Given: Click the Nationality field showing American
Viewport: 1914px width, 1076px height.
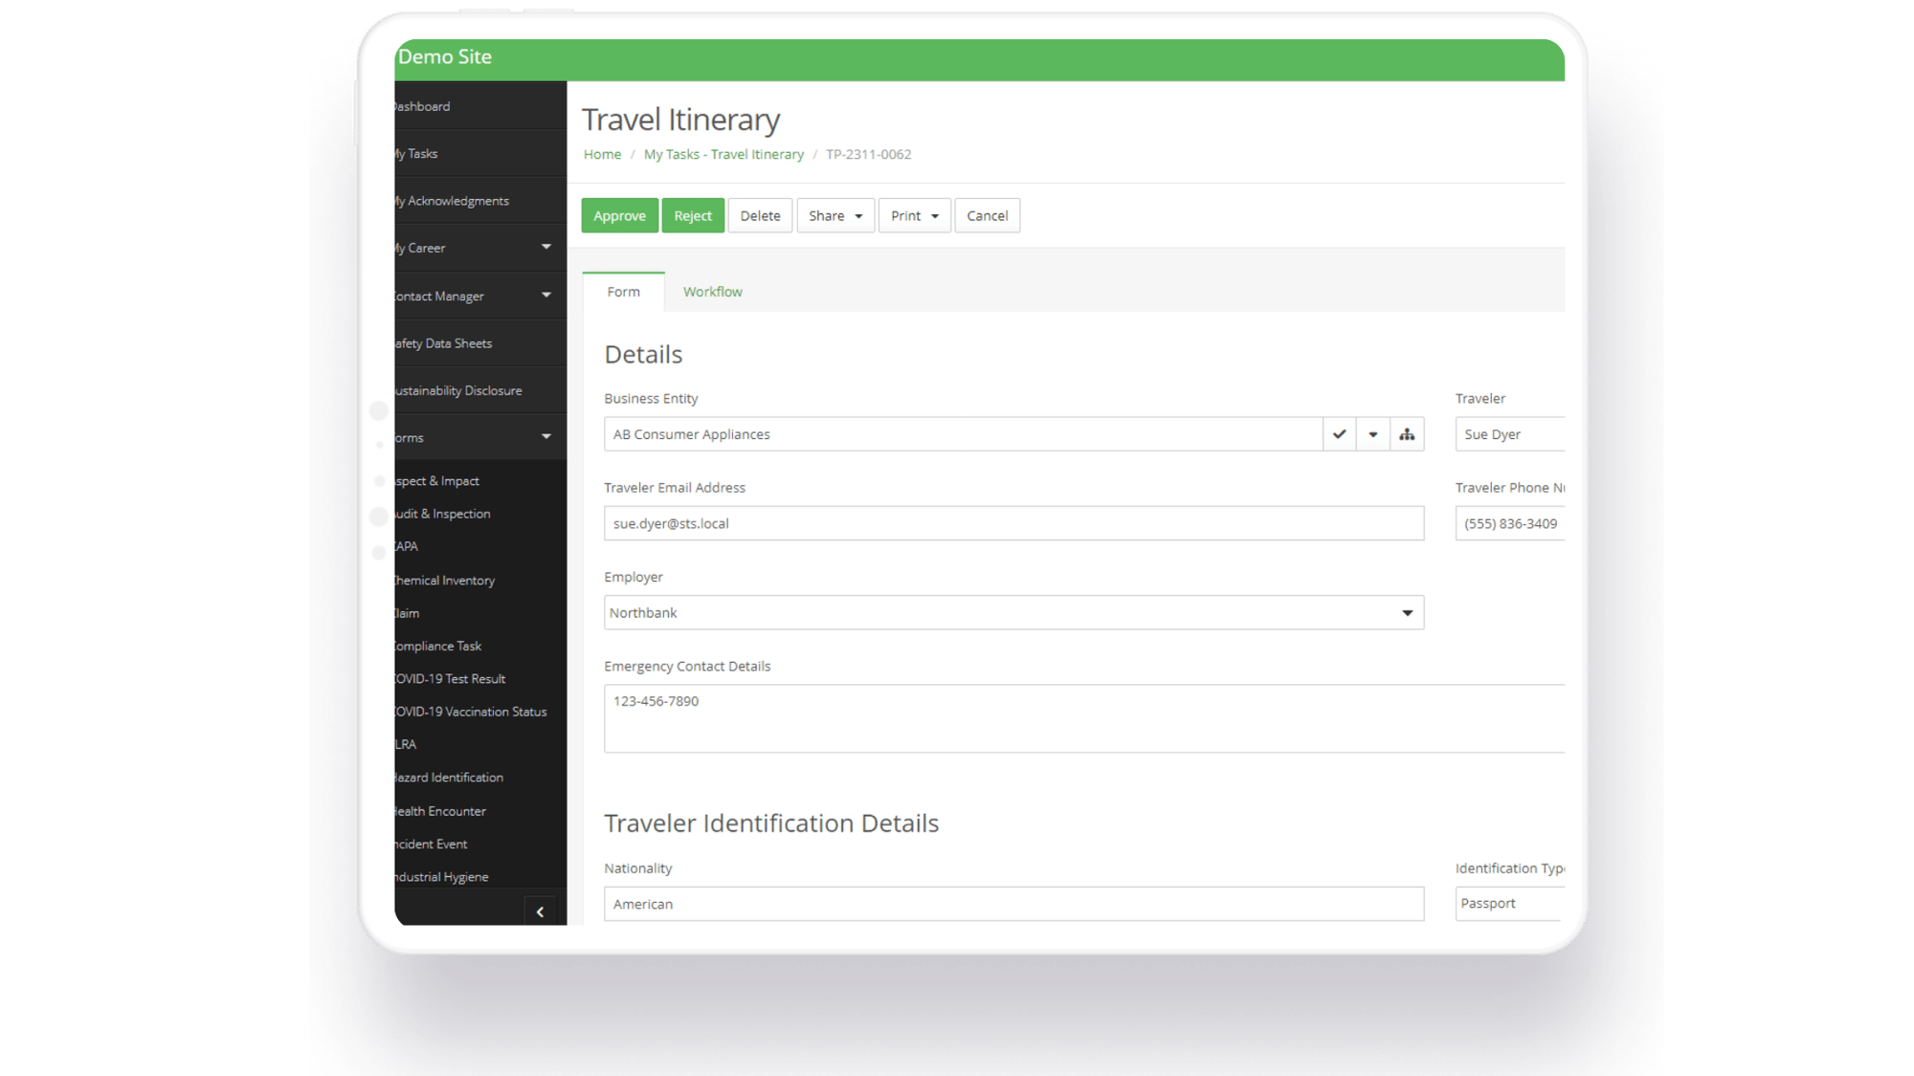Looking at the screenshot, I should click(1013, 904).
